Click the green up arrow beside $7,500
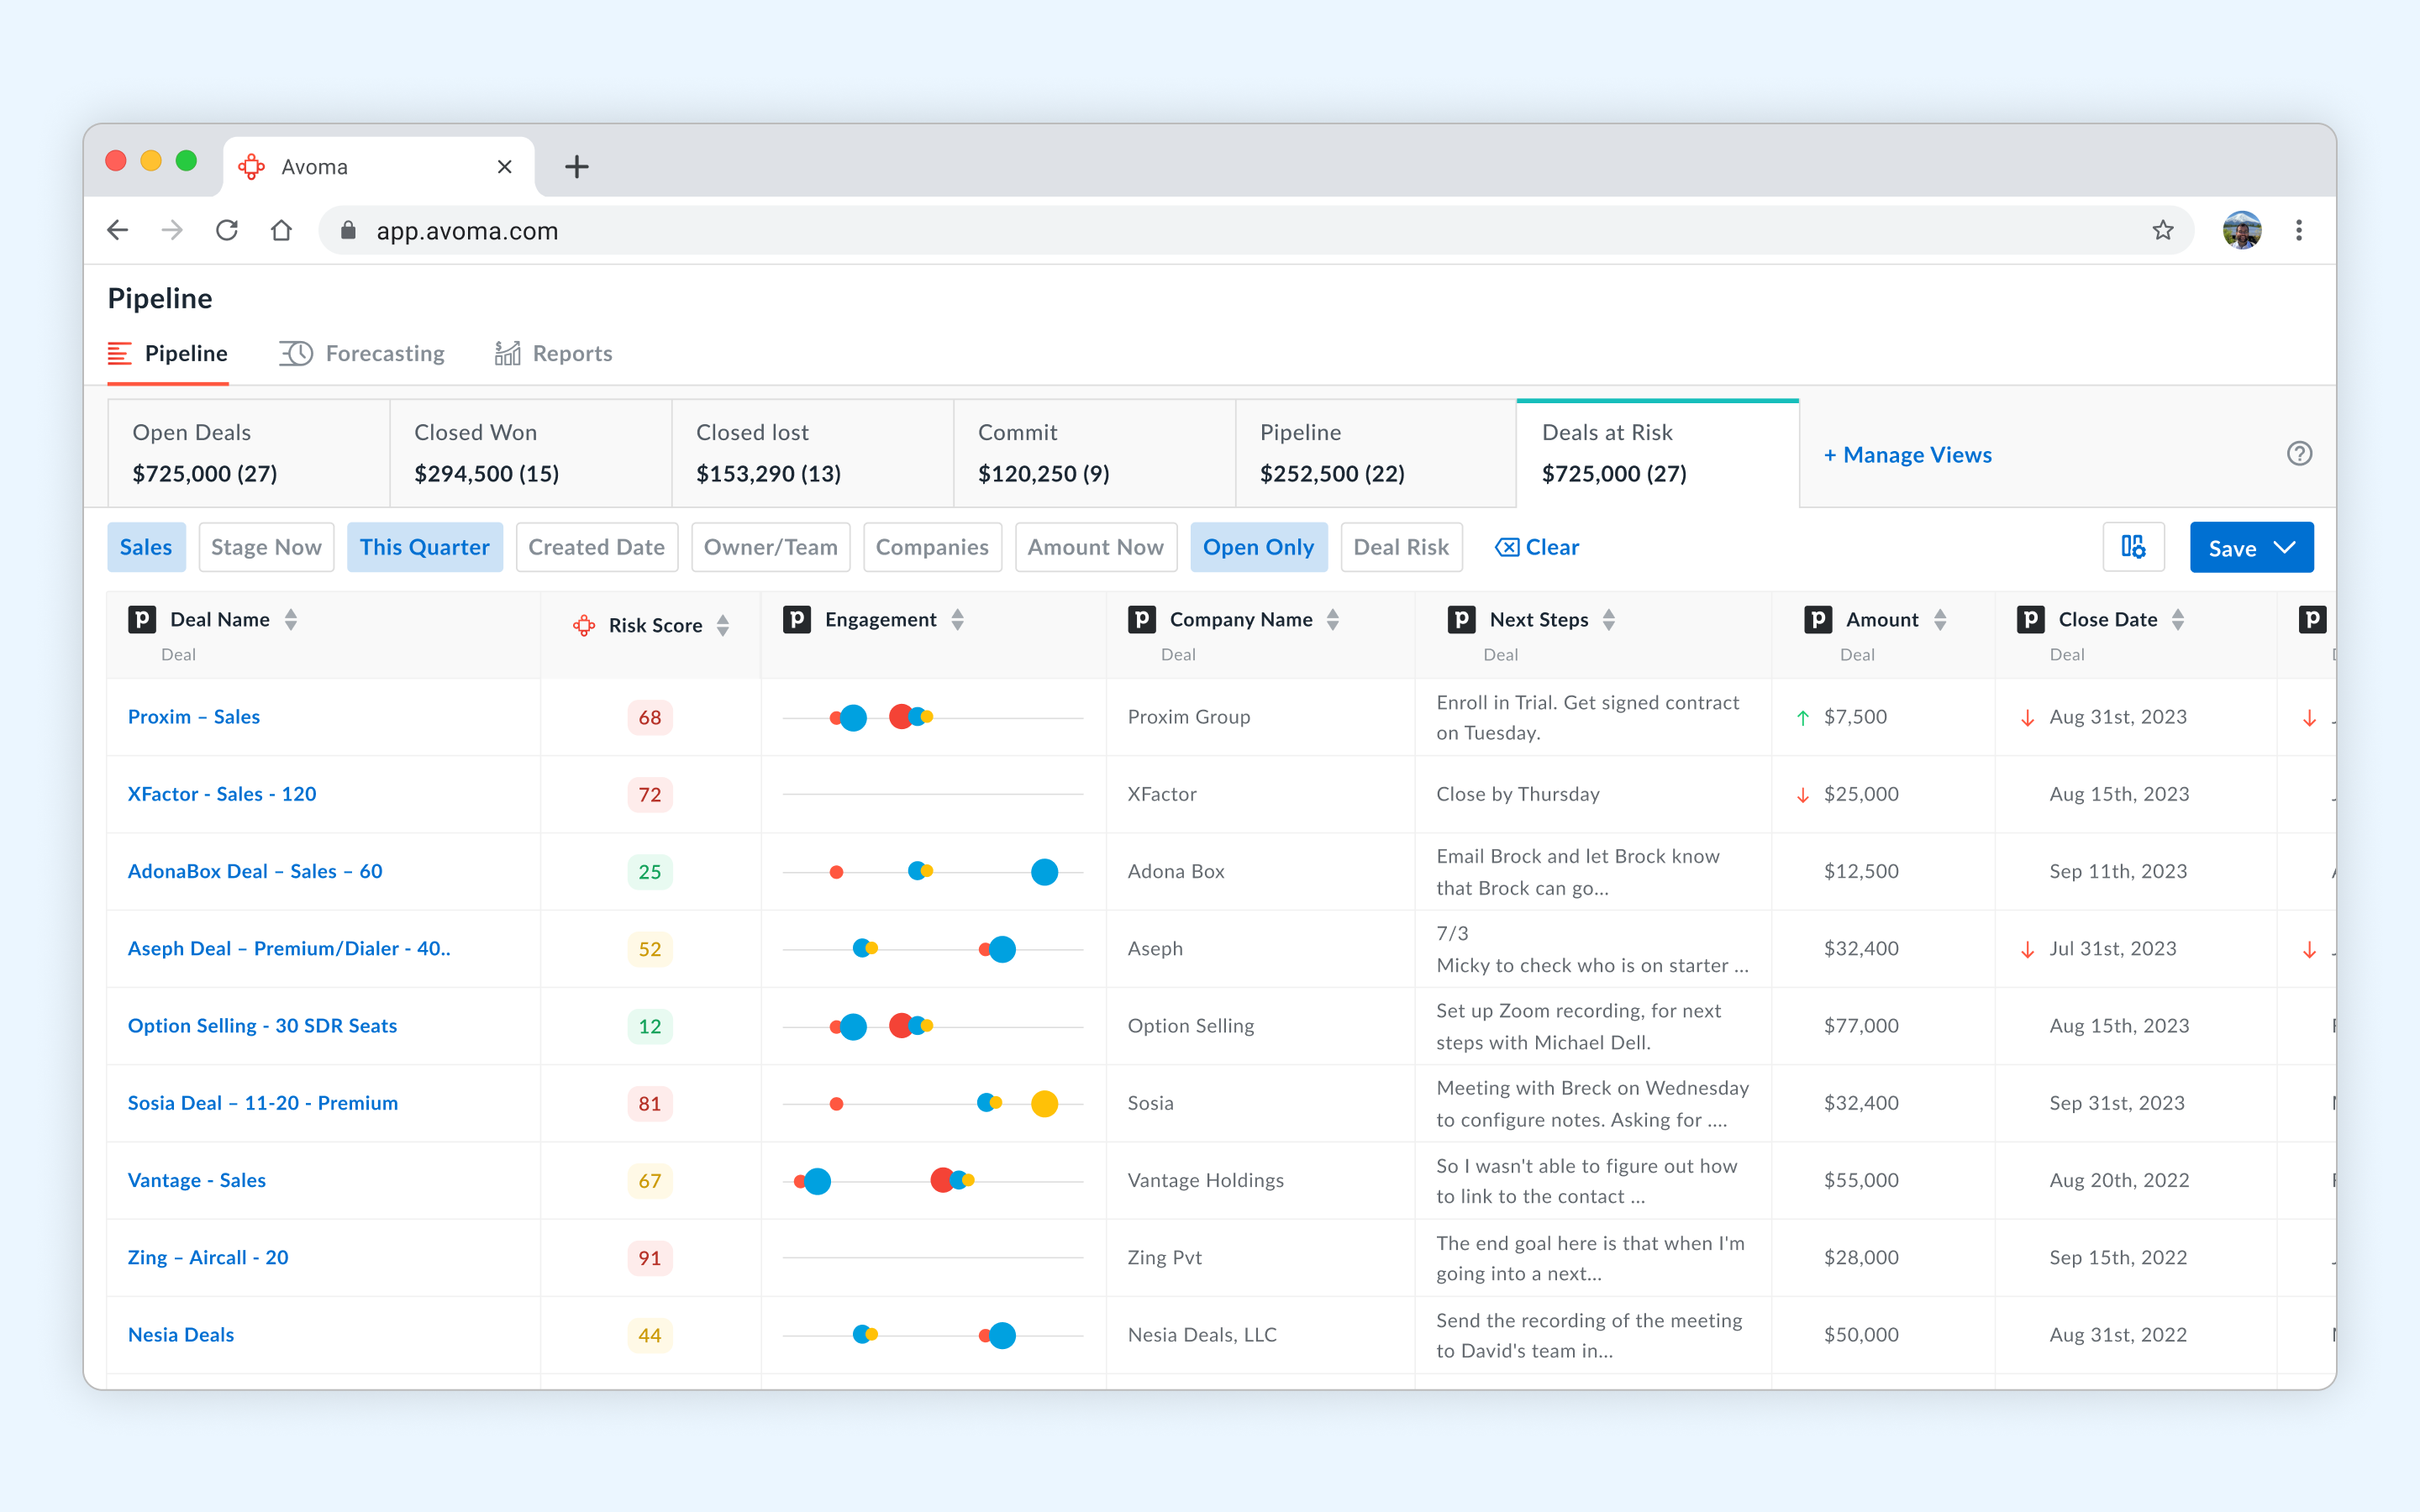Image resolution: width=2420 pixels, height=1512 pixels. click(1803, 718)
